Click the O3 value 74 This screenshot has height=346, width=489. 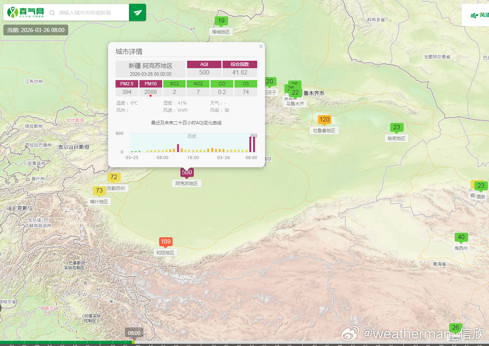[246, 92]
